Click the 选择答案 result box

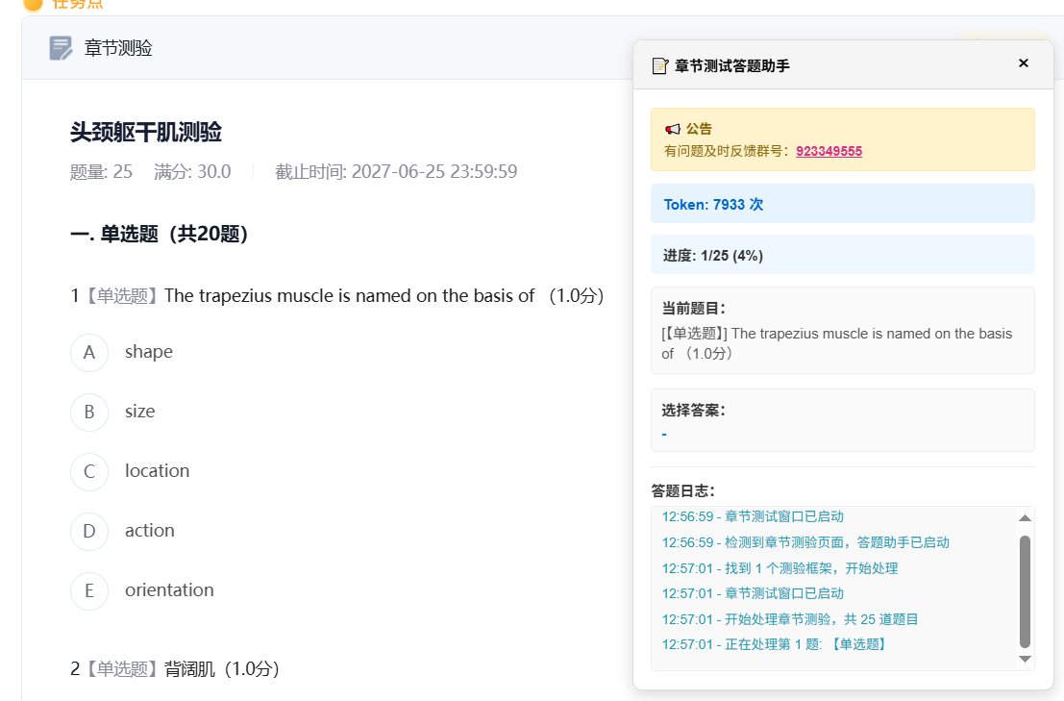pyautogui.click(x=842, y=420)
